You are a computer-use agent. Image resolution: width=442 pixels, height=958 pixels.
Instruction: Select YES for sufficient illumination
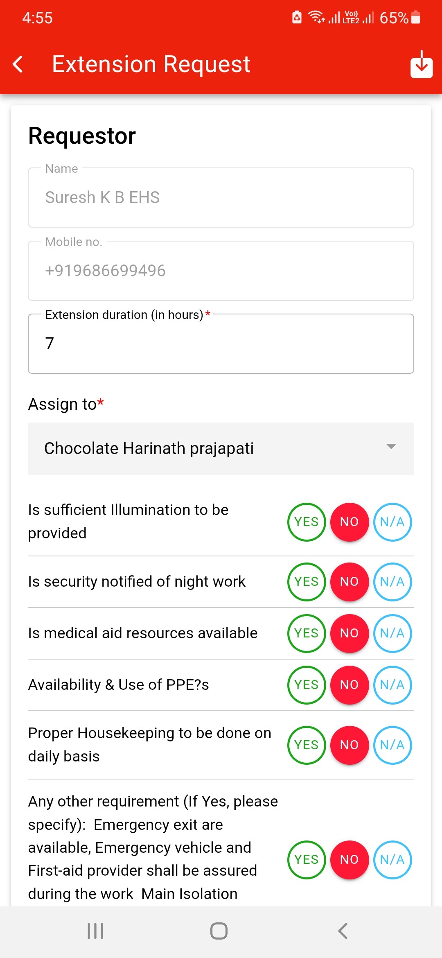click(307, 522)
